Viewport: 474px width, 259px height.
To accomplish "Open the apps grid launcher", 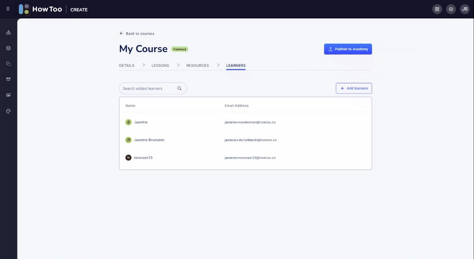I will [437, 9].
